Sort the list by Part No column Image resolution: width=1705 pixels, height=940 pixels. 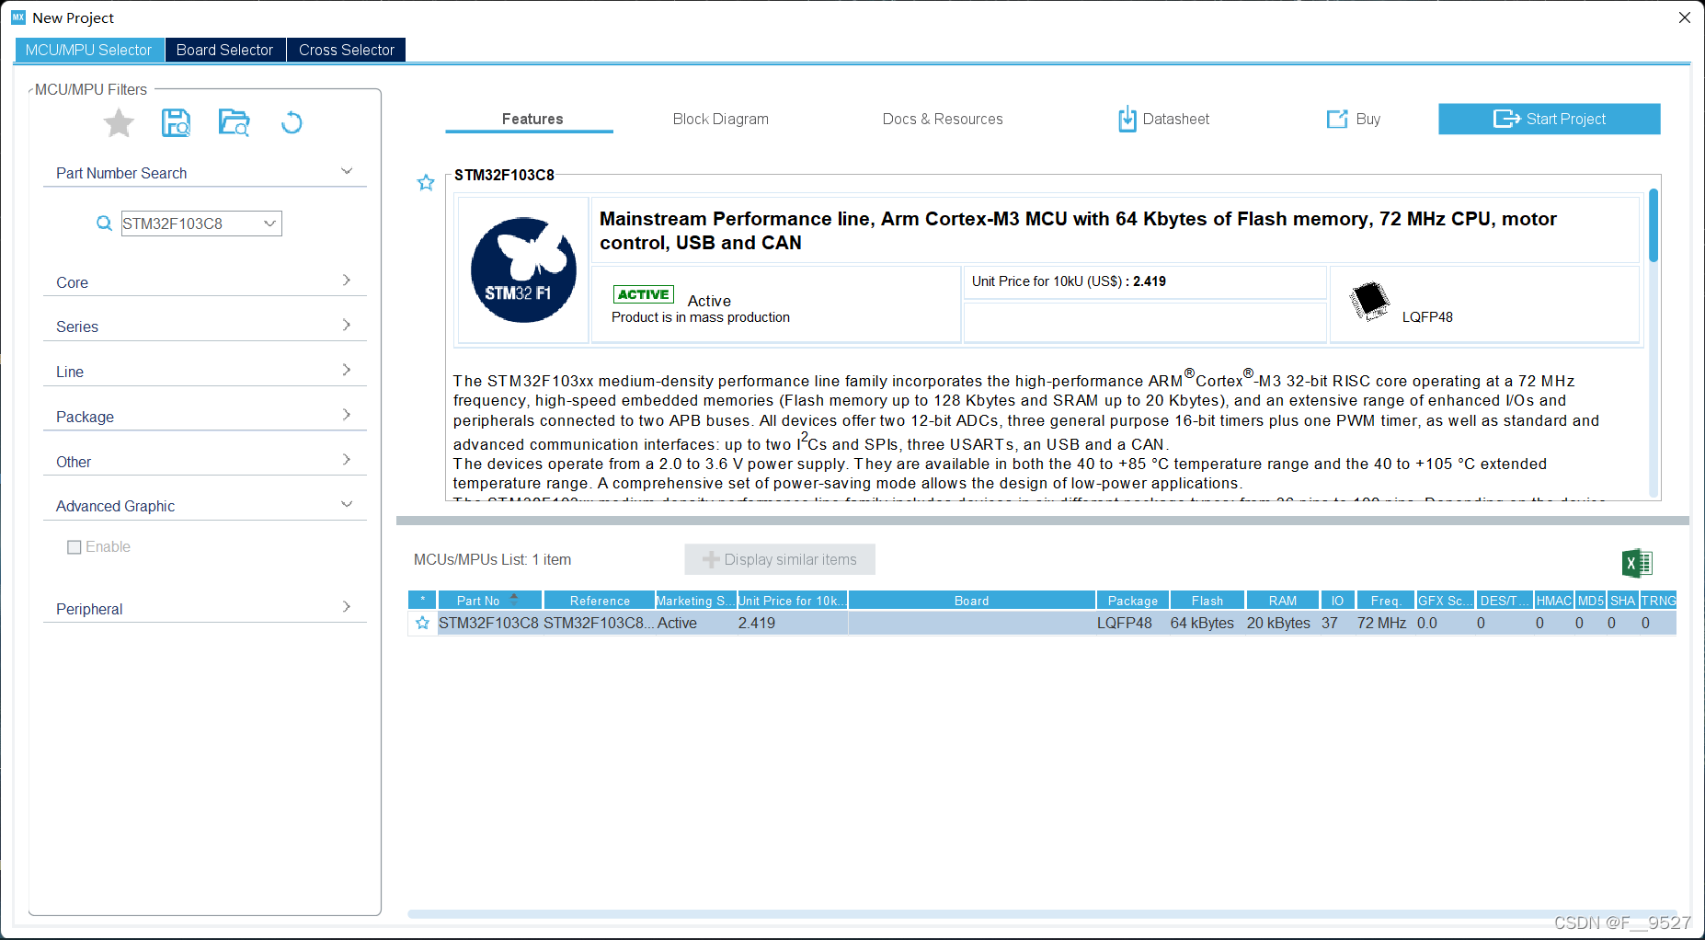[489, 601]
